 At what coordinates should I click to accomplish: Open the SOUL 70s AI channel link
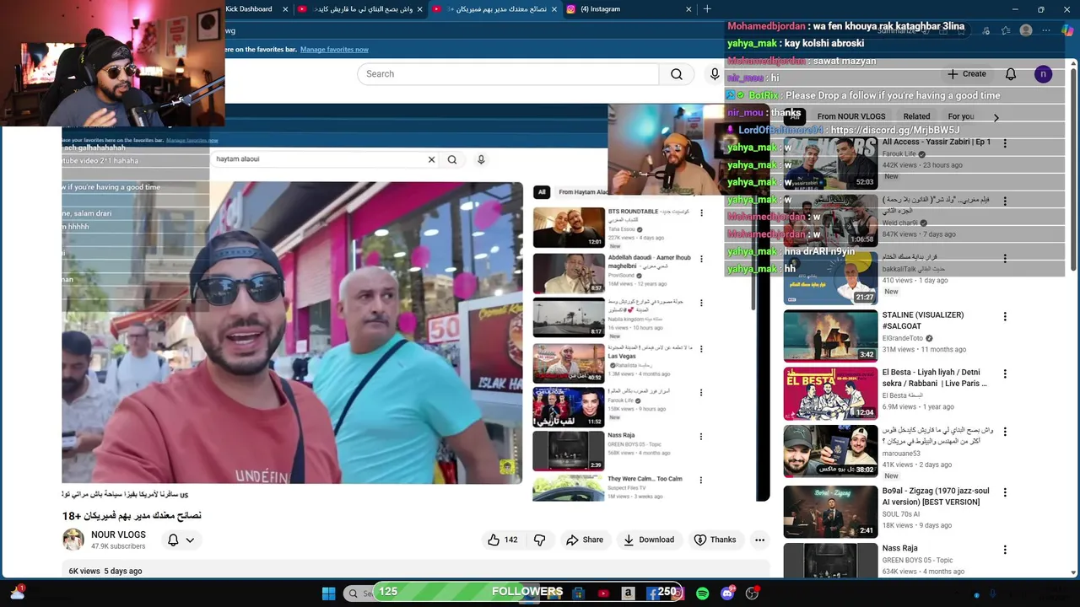[x=901, y=514]
